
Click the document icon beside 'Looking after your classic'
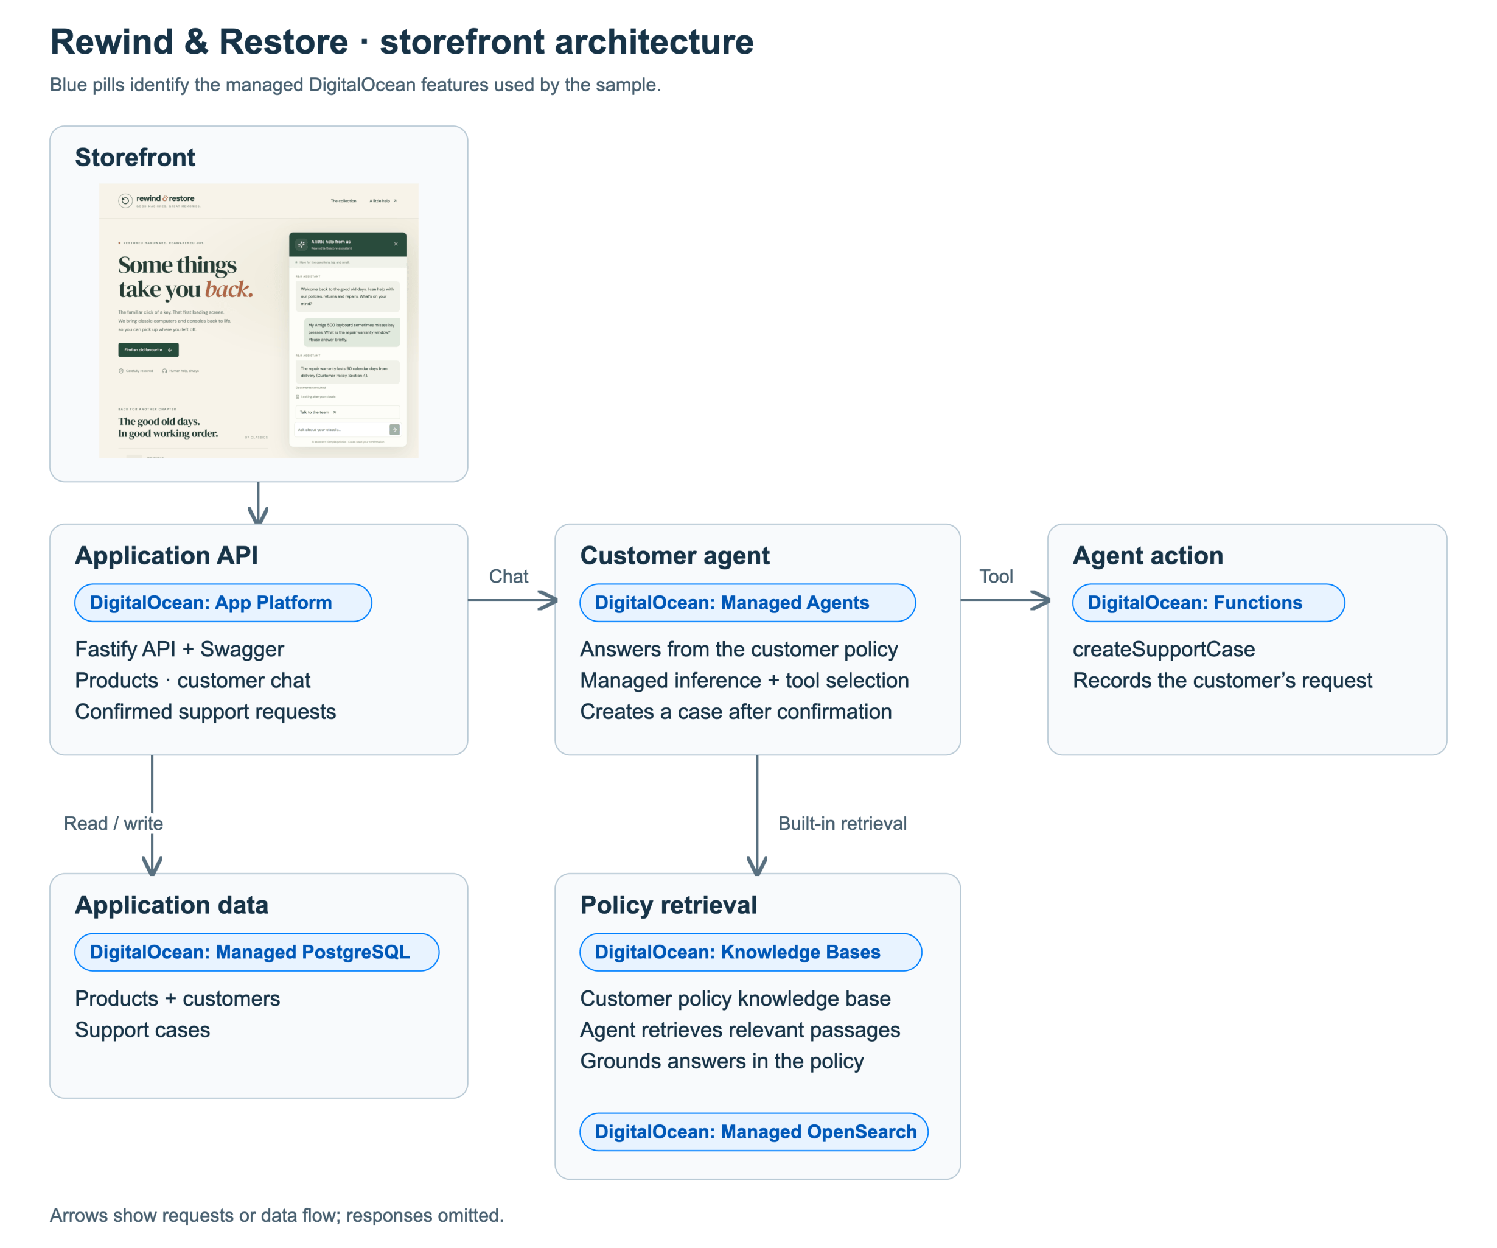[x=298, y=396]
